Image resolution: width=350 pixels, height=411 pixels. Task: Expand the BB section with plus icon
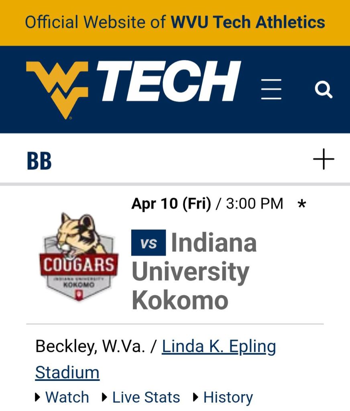[x=324, y=159]
